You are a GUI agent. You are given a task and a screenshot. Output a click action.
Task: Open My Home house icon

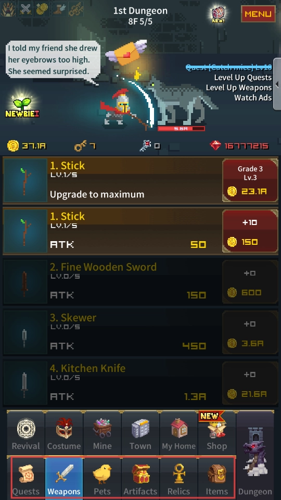pos(178,434)
